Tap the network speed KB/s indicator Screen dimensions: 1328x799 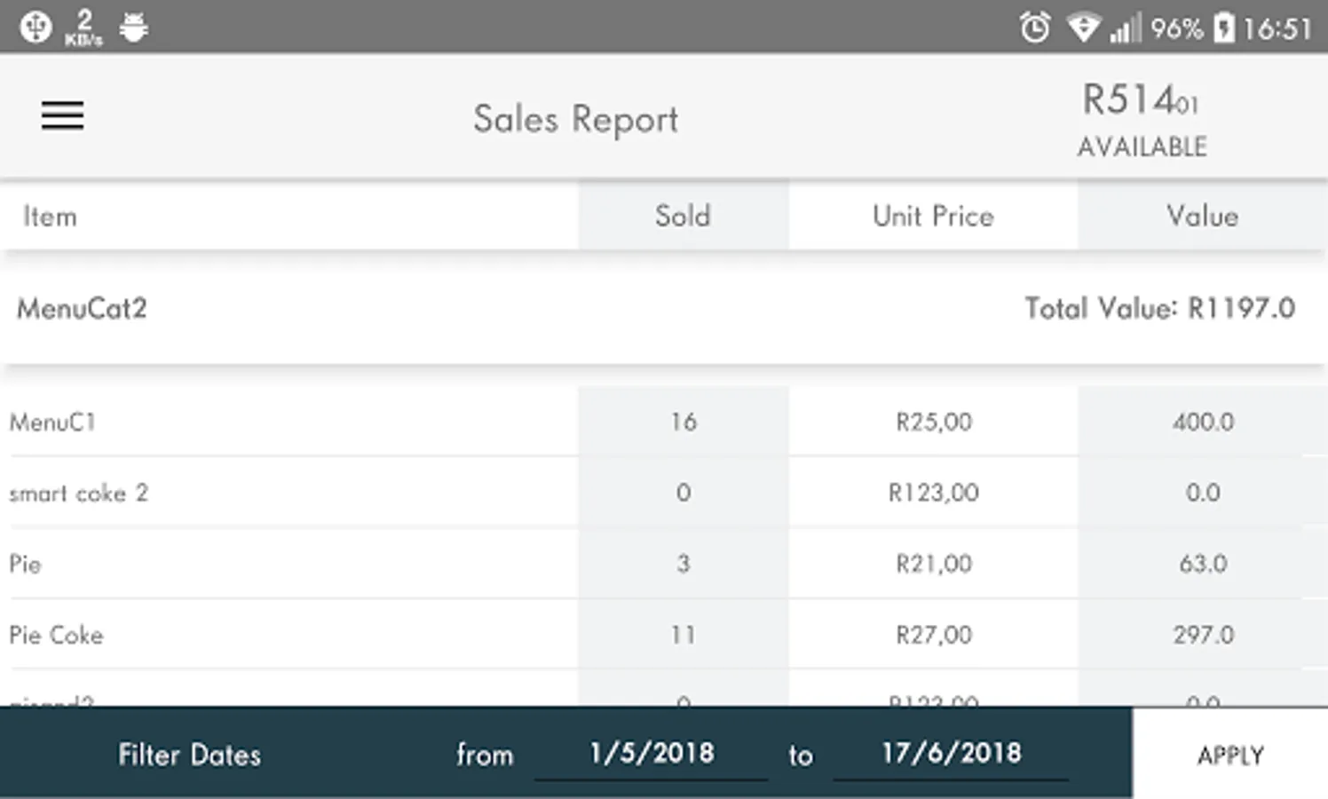pyautogui.click(x=84, y=28)
